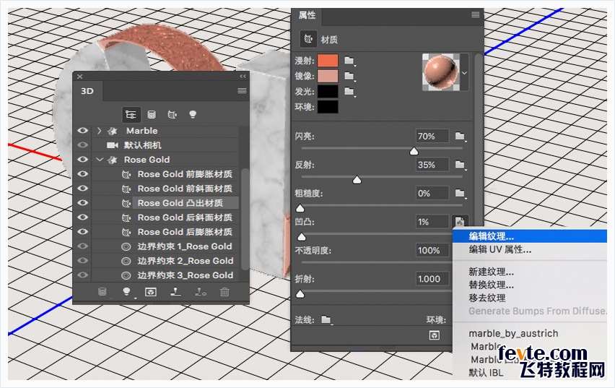Hide Rose Gold 凸出材质 material
Image resolution: width=615 pixels, height=388 pixels.
[x=83, y=202]
